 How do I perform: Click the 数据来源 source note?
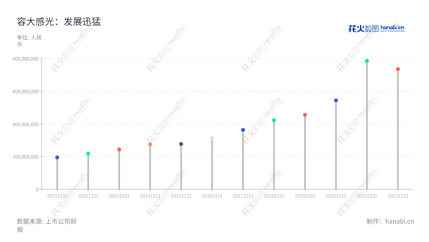(46, 225)
